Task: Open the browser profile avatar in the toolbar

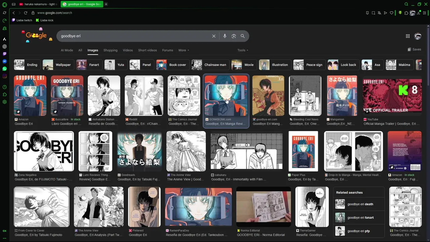Action: (x=413, y=13)
